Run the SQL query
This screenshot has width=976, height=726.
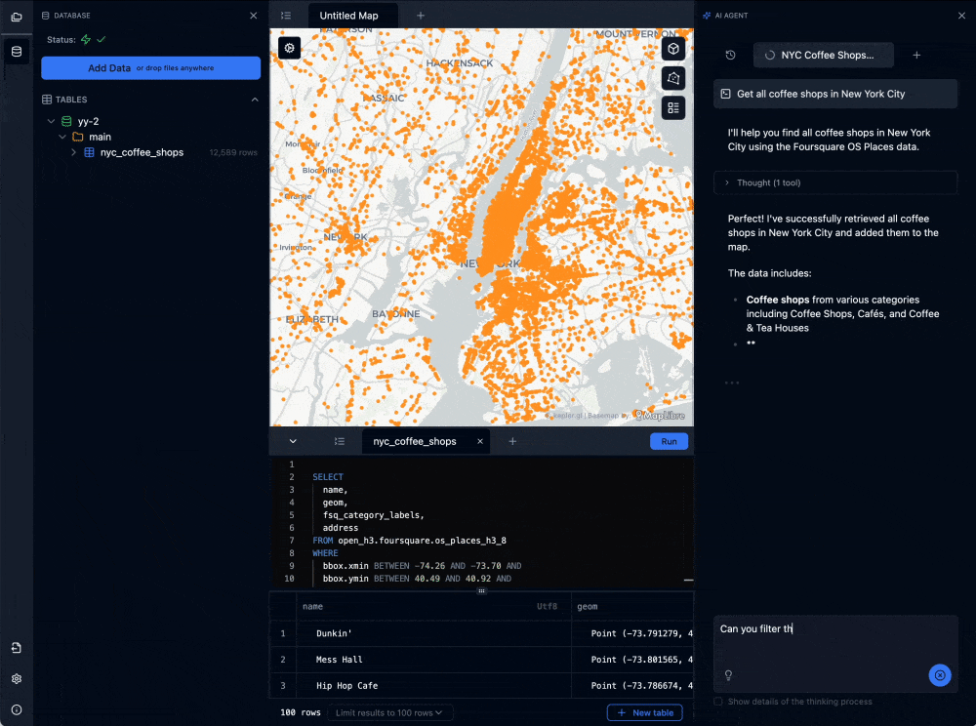pos(670,441)
